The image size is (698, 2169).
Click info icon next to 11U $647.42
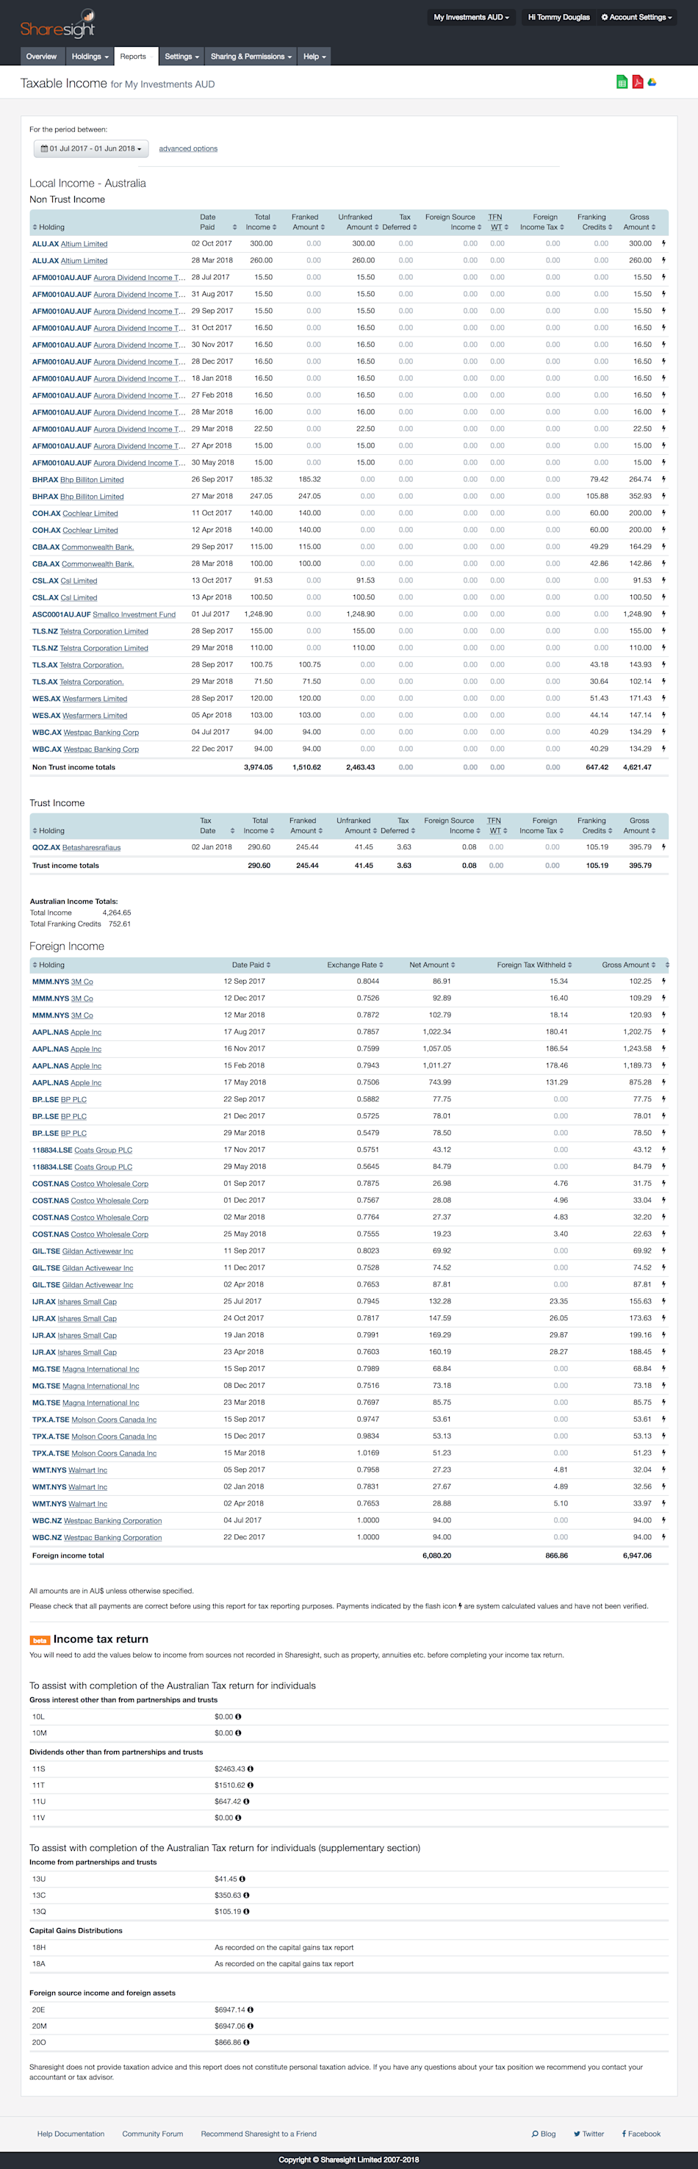tap(246, 1802)
